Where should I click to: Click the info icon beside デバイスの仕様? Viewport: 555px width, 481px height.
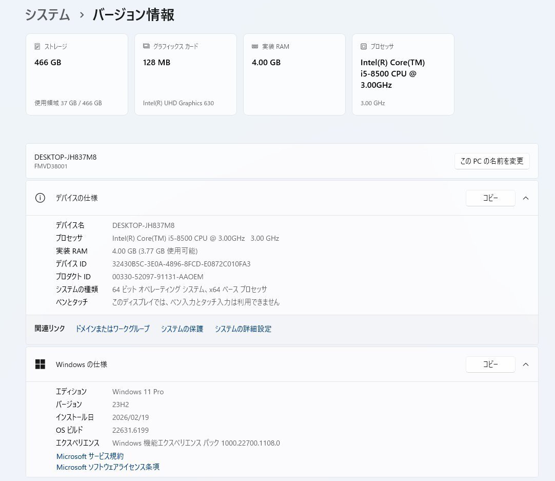pos(40,198)
